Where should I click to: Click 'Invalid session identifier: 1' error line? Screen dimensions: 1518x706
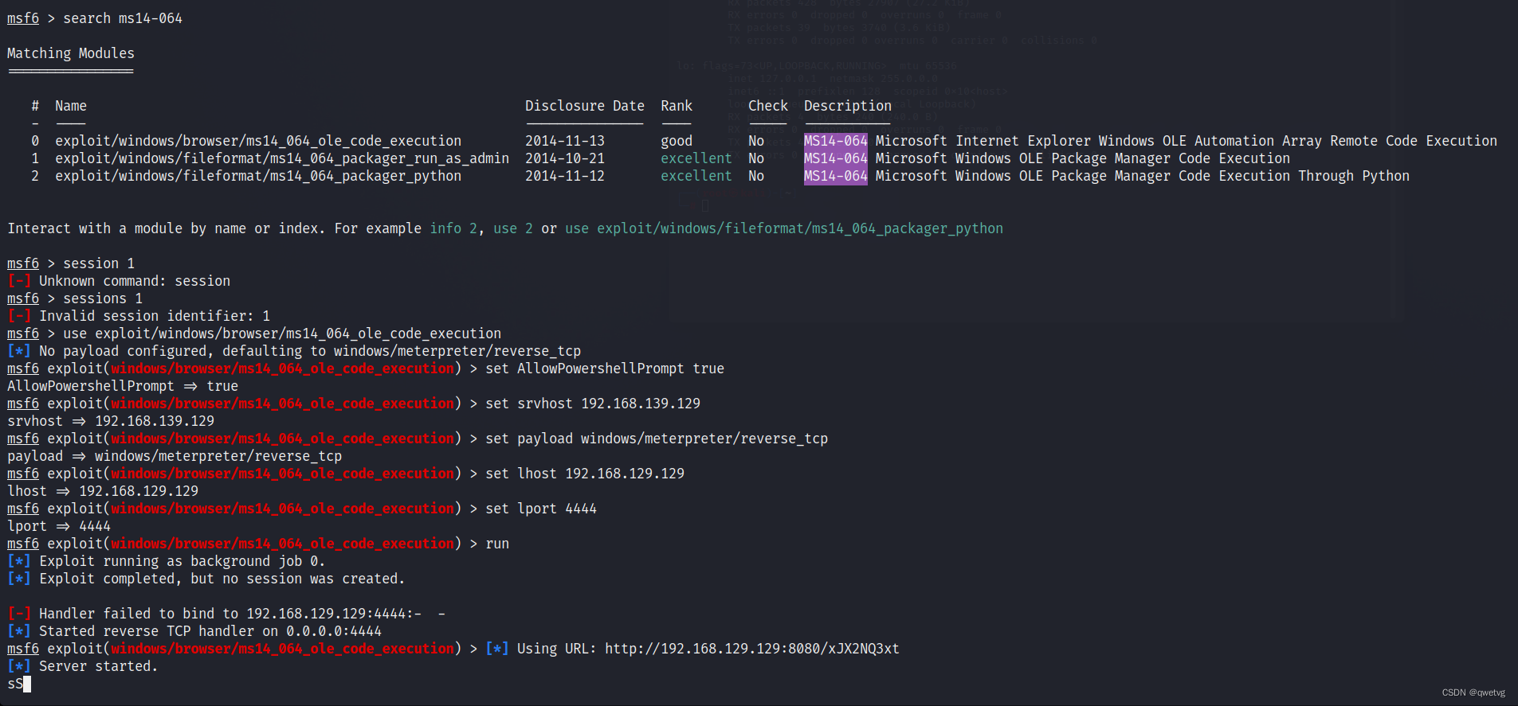[139, 316]
